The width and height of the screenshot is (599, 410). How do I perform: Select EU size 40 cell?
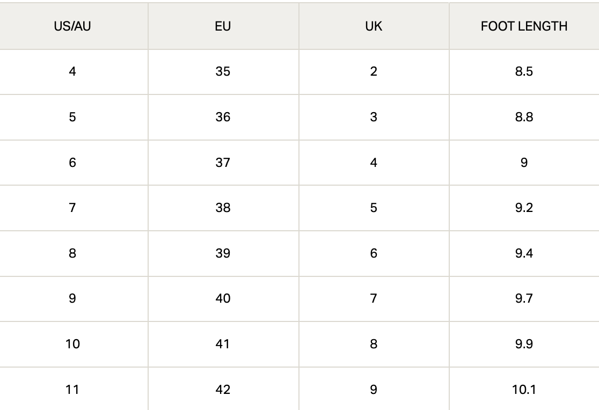click(223, 298)
